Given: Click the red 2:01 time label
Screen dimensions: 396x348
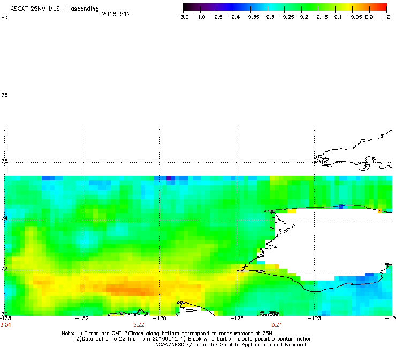Looking at the screenshot, I should 5,325.
